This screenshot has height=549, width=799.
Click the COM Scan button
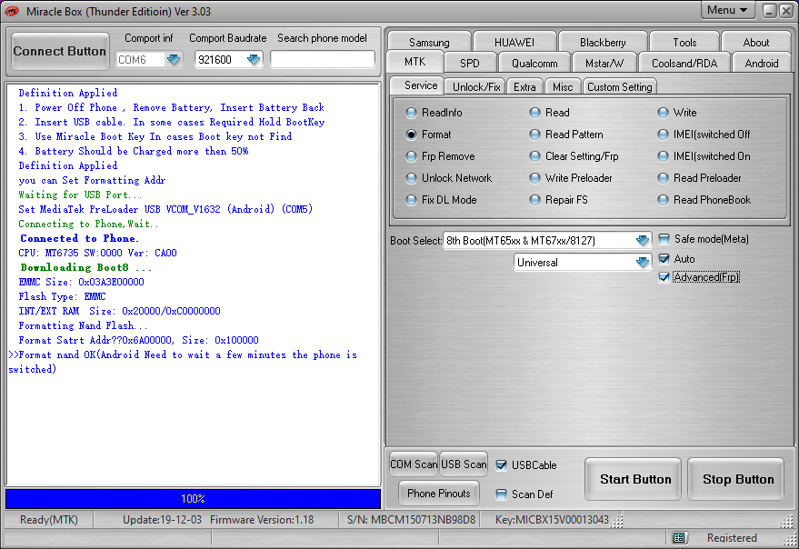coord(414,464)
